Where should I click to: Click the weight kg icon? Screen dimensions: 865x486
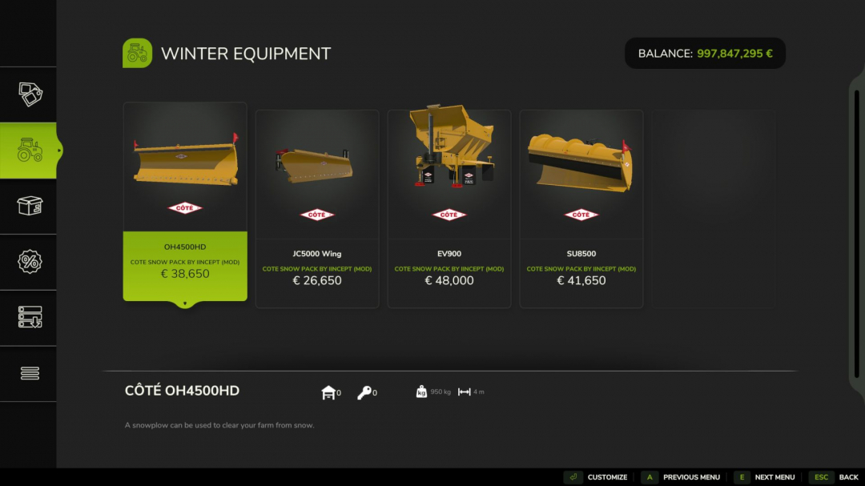[x=421, y=392]
